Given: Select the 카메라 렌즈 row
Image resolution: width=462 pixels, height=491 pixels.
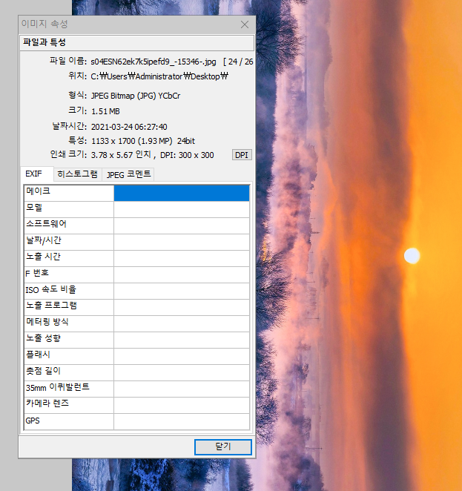Looking at the screenshot, I should (136, 405).
